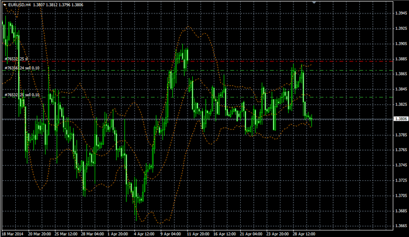
Task: Click the 1.3825 price scale label
Action: pos(401,104)
